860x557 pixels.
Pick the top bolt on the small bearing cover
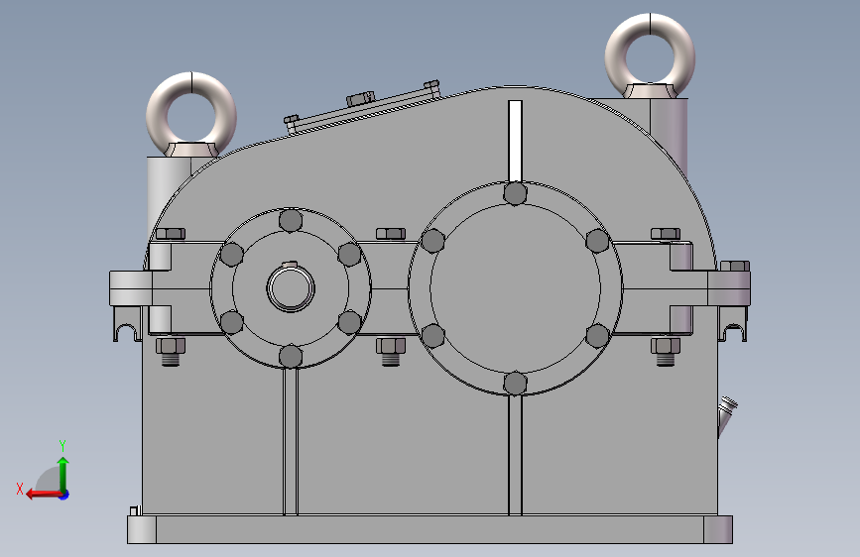291,220
